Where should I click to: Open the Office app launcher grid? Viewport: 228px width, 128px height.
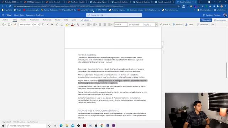click(3, 15)
